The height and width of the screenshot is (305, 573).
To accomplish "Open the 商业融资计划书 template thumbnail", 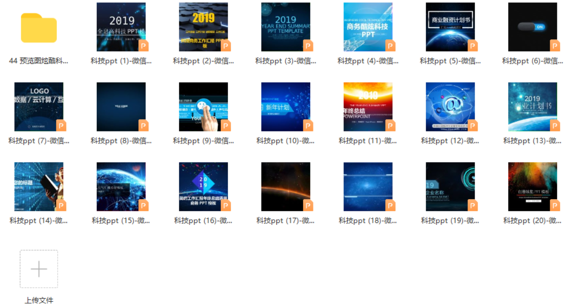I will (450, 27).
